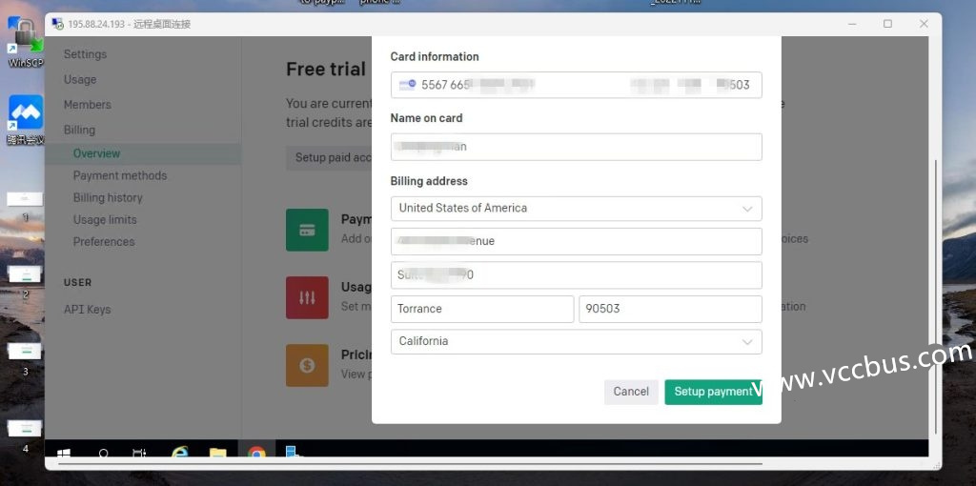Click the Setup payment button

712,392
